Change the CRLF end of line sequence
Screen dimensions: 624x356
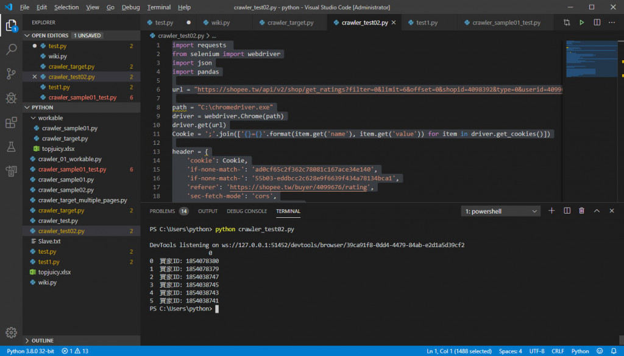558,351
